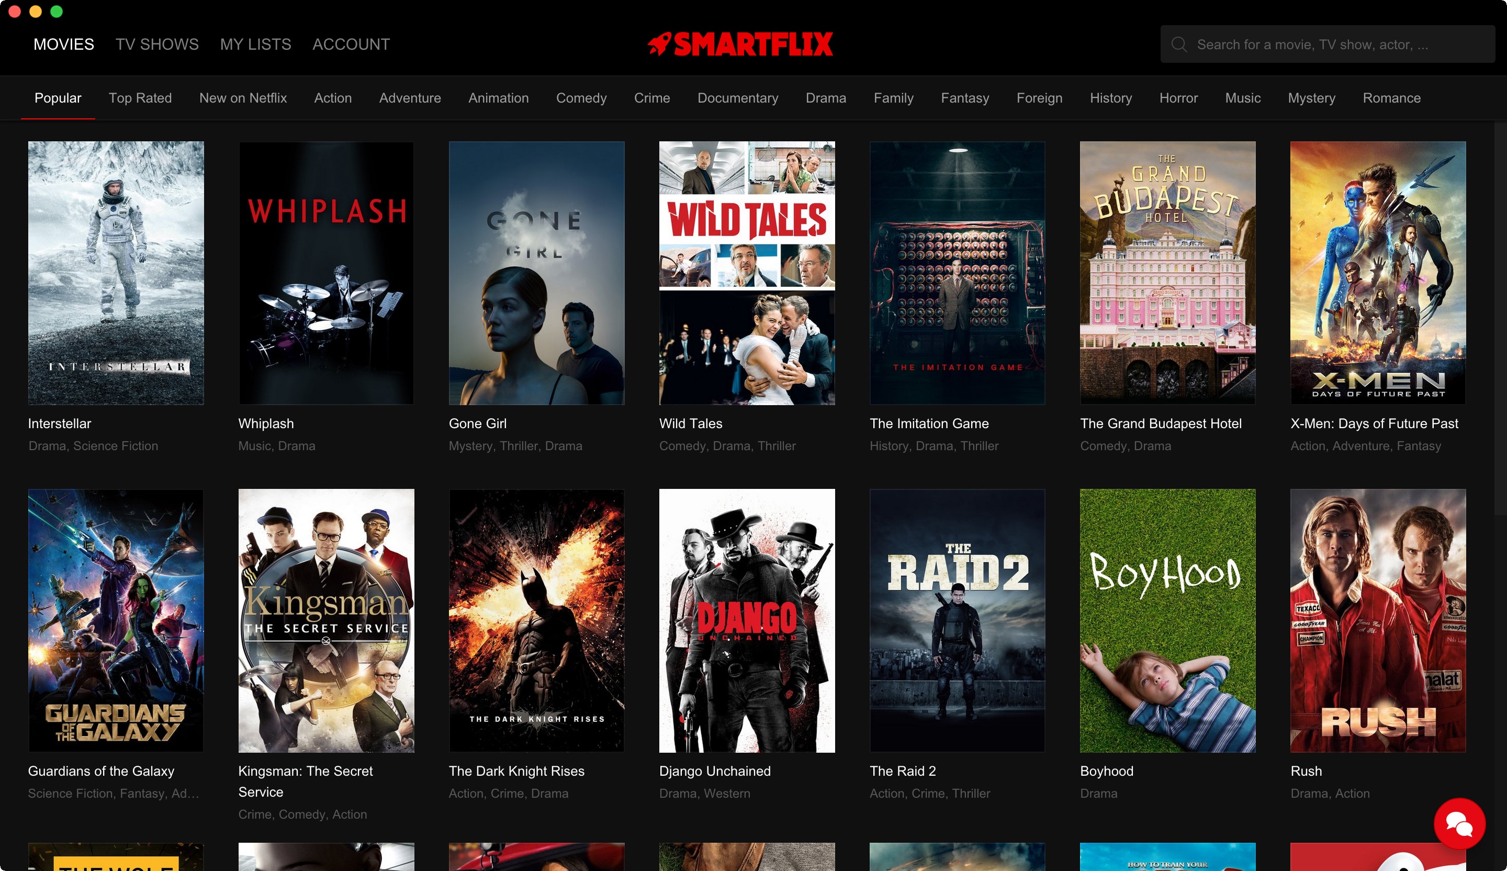Open The Imitation Game poster
Image resolution: width=1507 pixels, height=871 pixels.
[958, 273]
